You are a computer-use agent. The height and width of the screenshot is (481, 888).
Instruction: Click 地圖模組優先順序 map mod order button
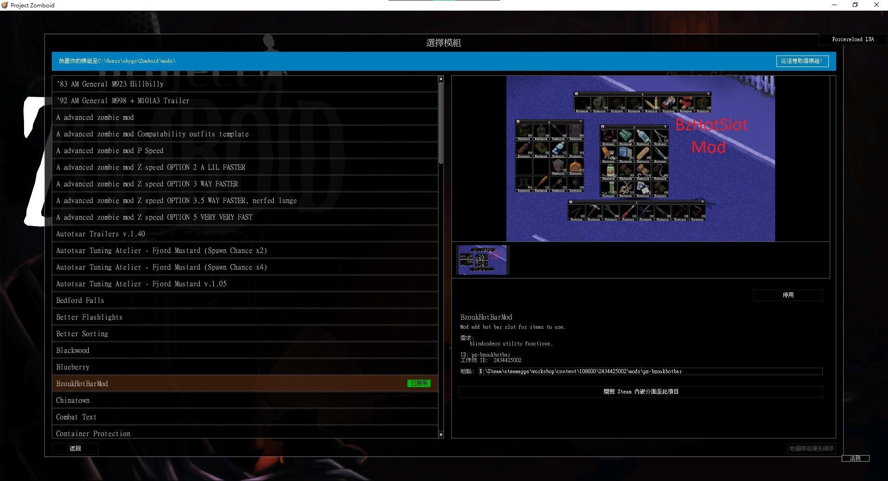click(812, 449)
